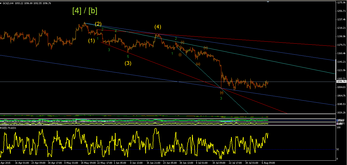Select the yellow (3) wave label

pos(128,63)
